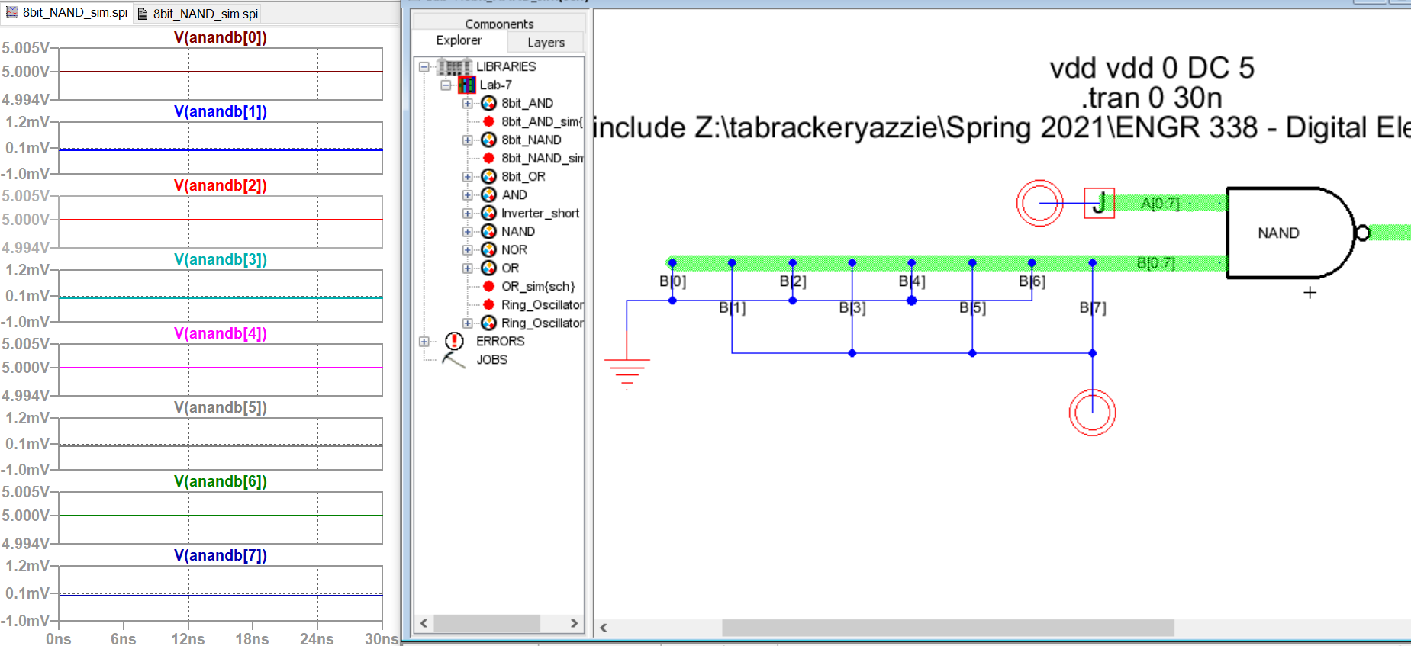
Task: Collapse the LIBRARIES tree node
Action: point(424,67)
